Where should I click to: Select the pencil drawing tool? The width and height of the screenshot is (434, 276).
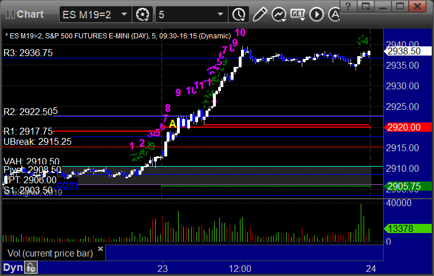(x=259, y=13)
